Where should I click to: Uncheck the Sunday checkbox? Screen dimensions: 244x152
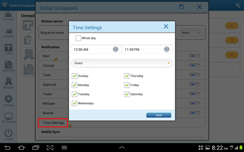pyautogui.click(x=74, y=76)
